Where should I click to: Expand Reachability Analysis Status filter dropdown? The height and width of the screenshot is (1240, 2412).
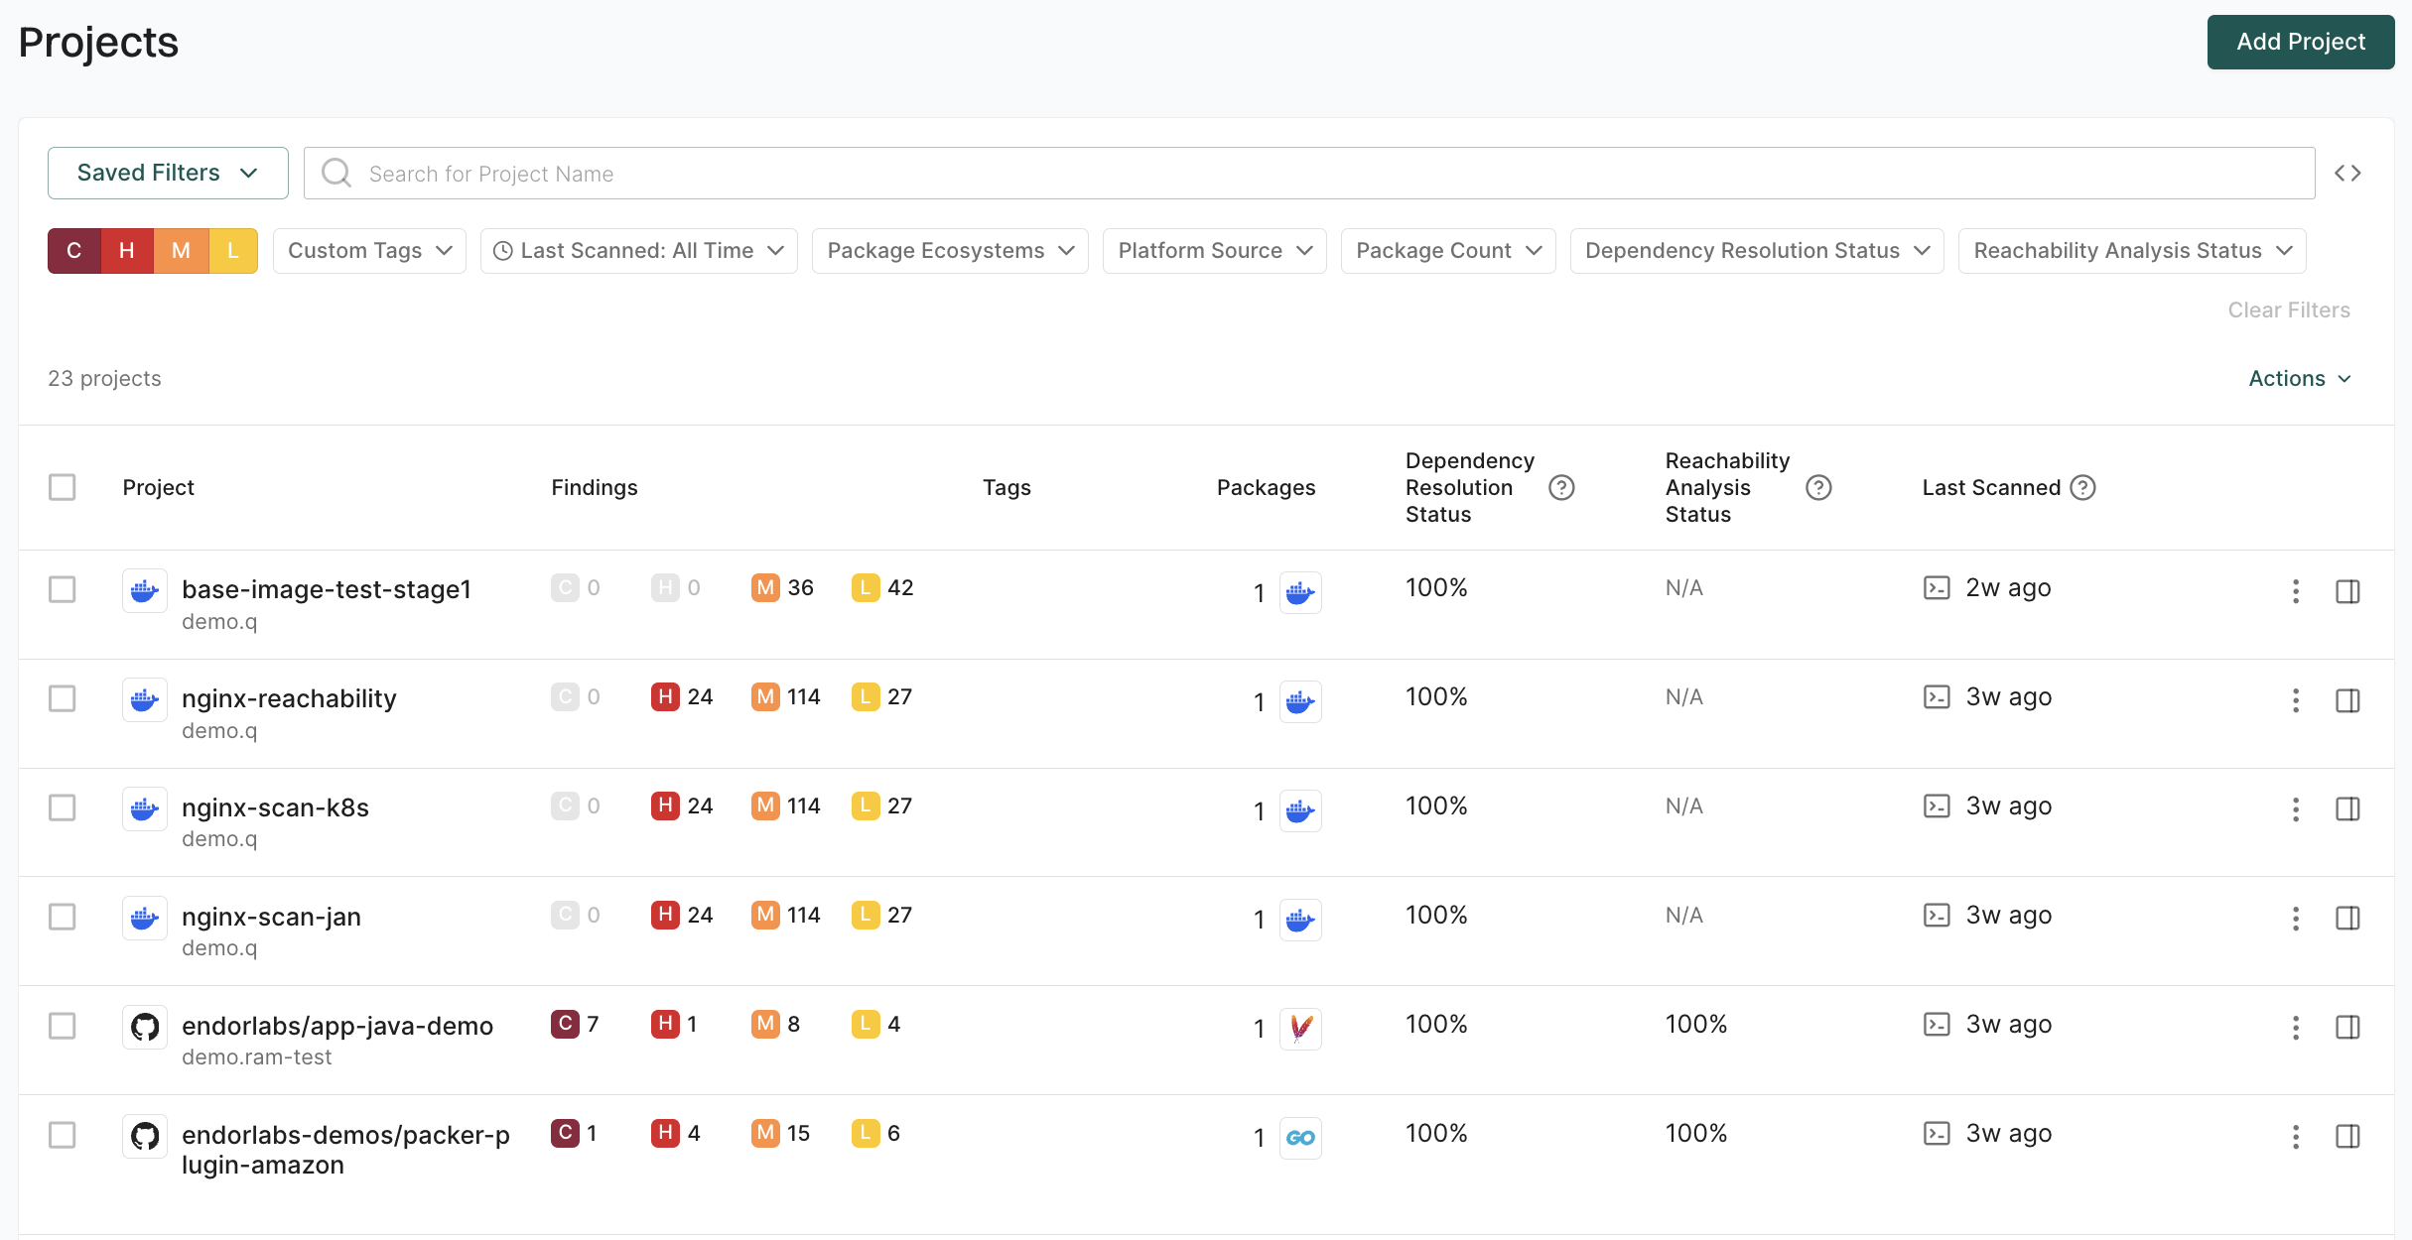pos(2131,251)
